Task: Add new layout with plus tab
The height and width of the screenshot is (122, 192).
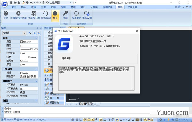Action: 97,104
